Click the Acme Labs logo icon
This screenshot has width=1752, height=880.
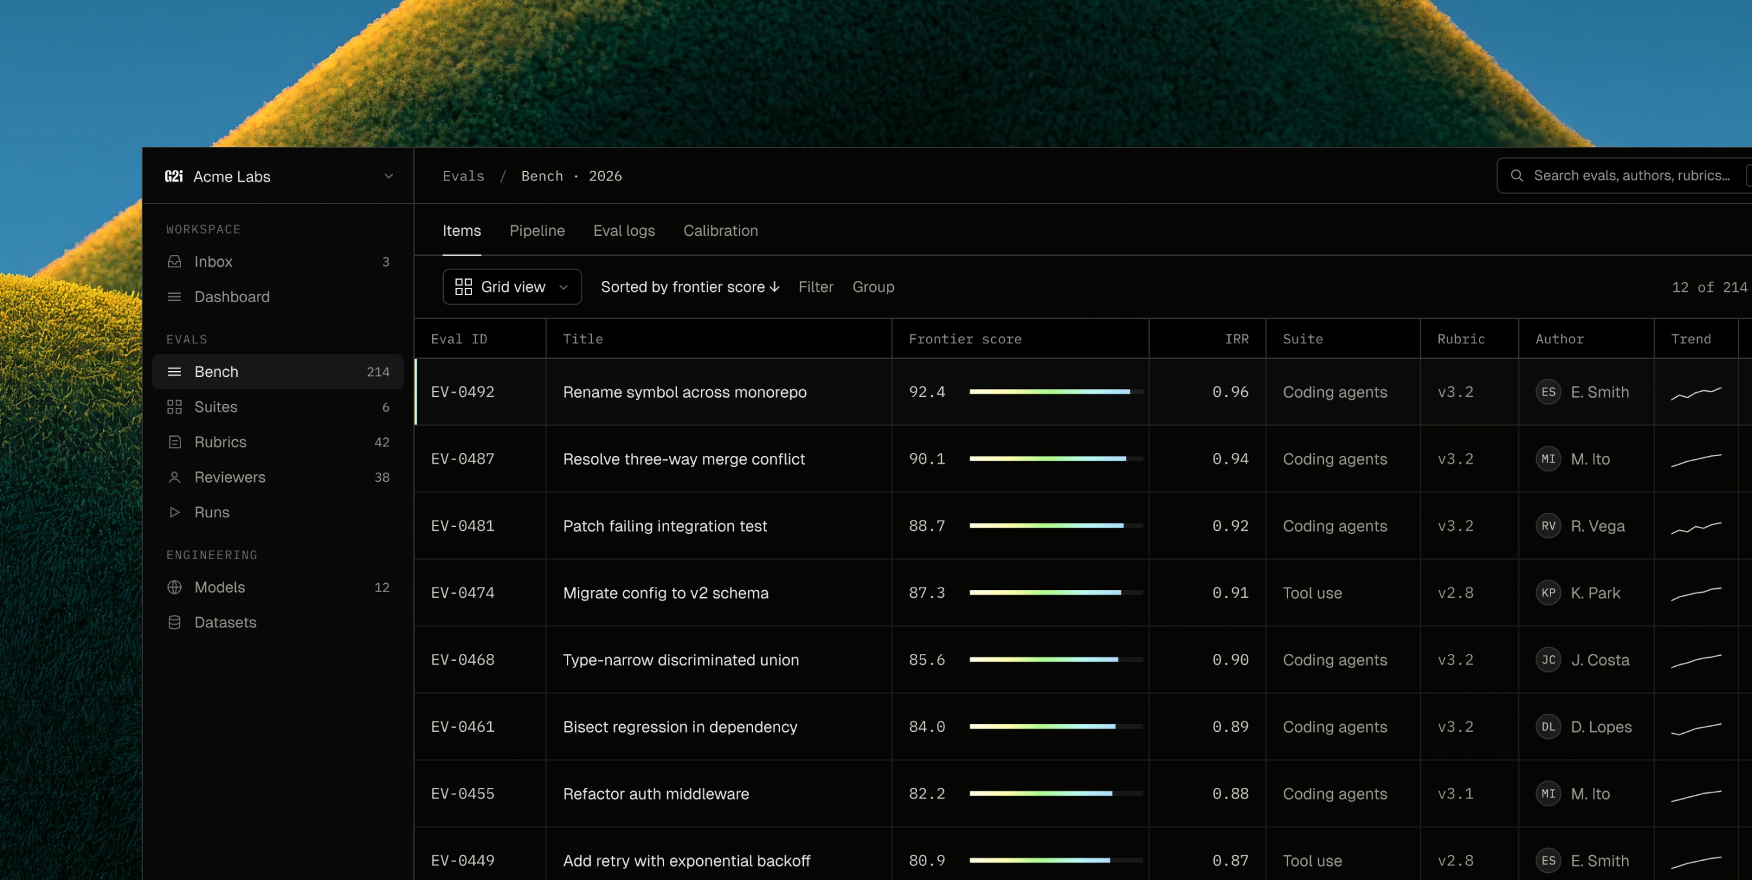coord(173,176)
